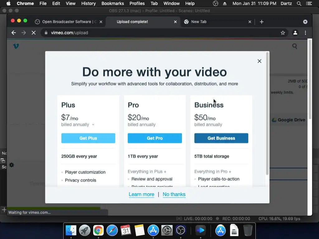Open Chrome three-dot menu
319x239 pixels.
(x=305, y=33)
